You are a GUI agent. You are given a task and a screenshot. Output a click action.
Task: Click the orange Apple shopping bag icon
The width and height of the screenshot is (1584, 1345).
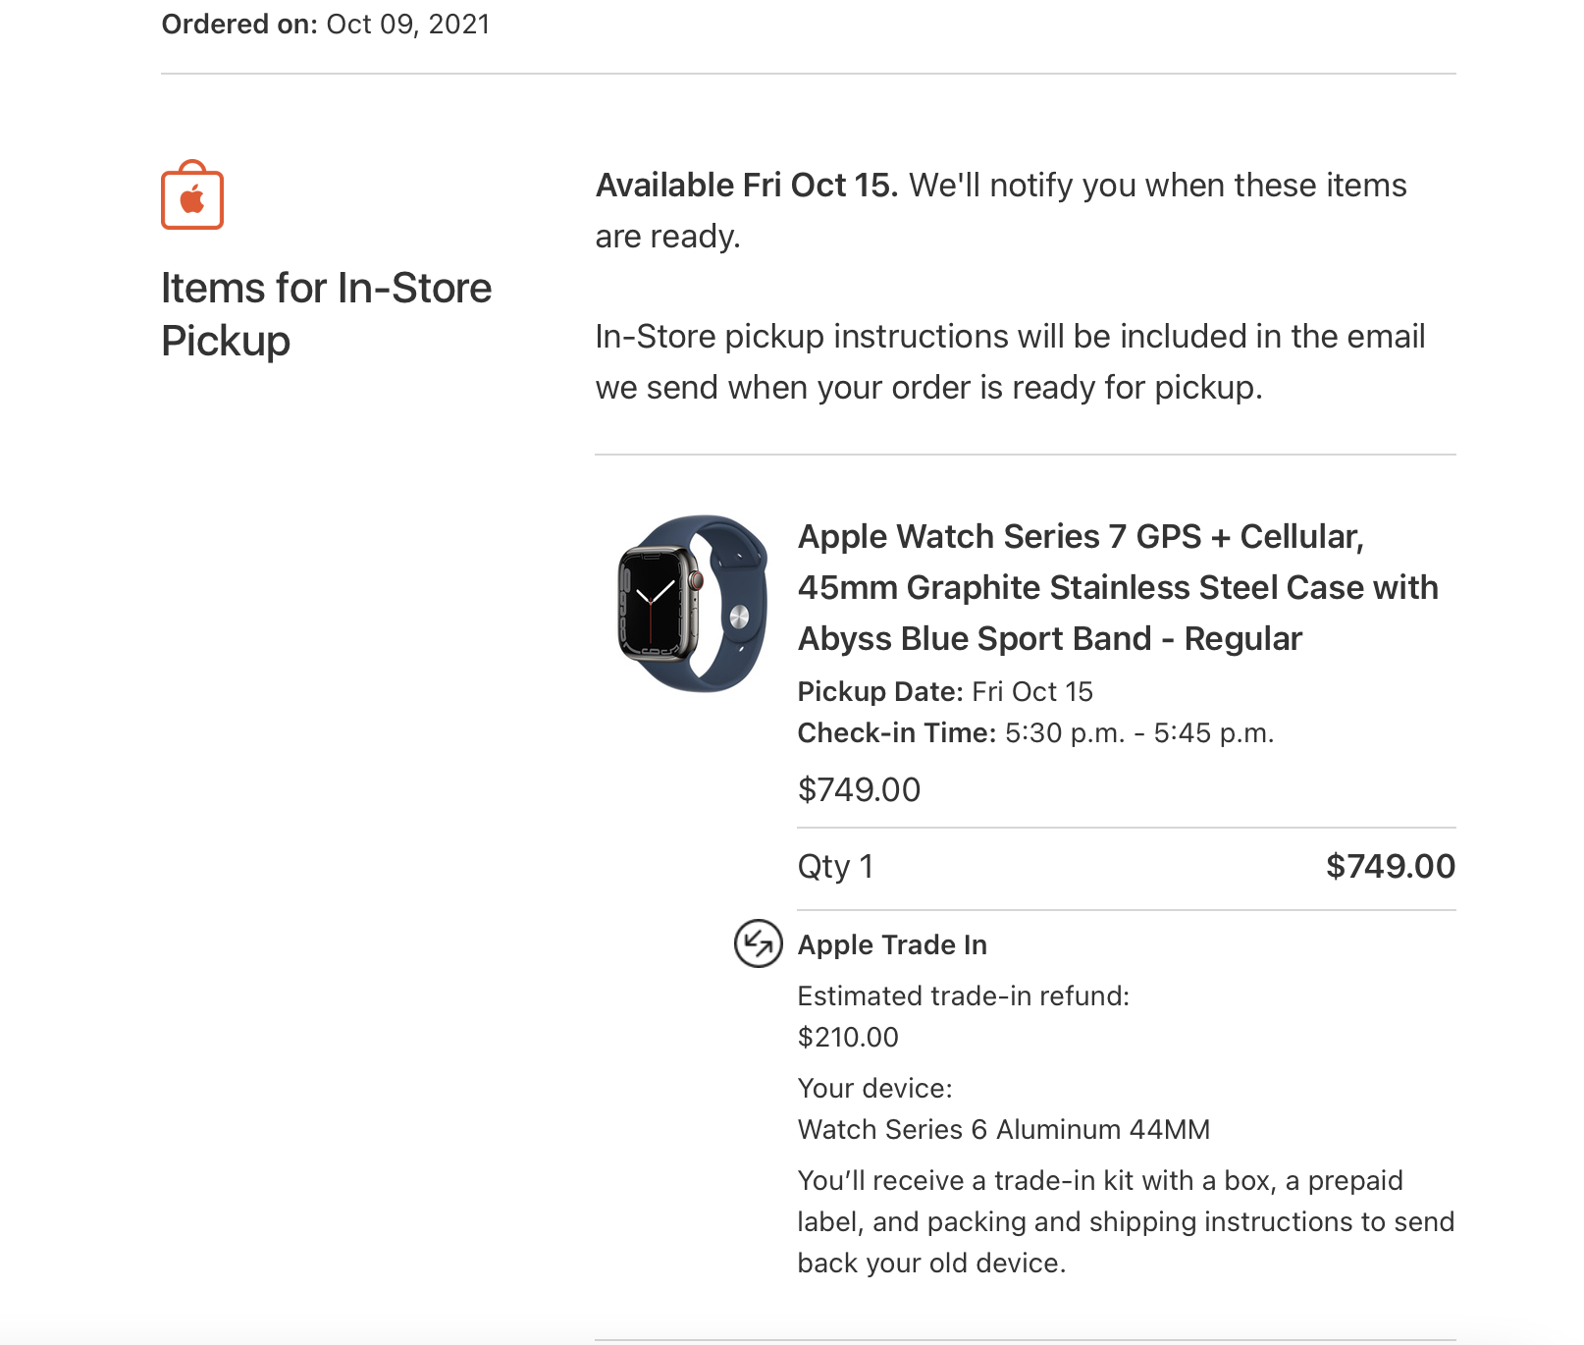tap(192, 196)
